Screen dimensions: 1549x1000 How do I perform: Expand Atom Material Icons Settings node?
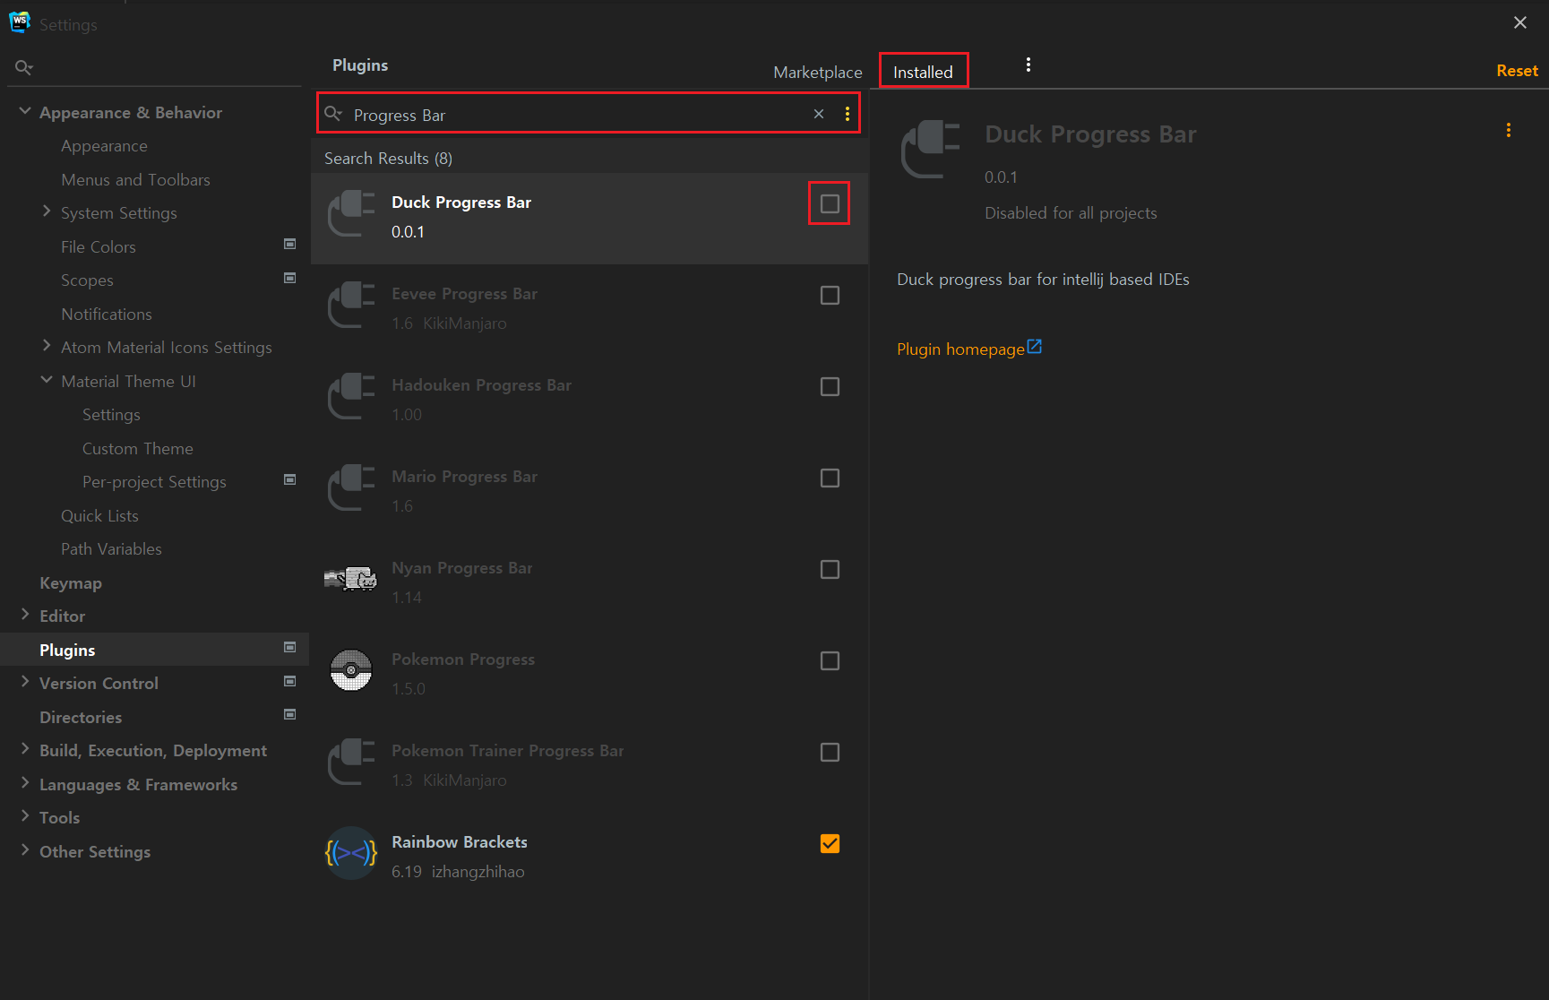pos(47,346)
